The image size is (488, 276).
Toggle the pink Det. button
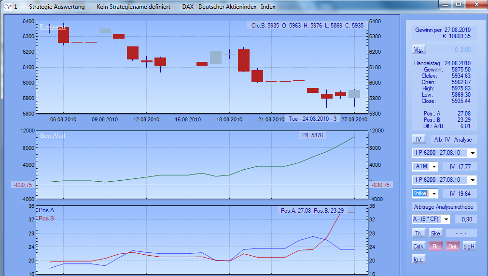click(x=452, y=246)
